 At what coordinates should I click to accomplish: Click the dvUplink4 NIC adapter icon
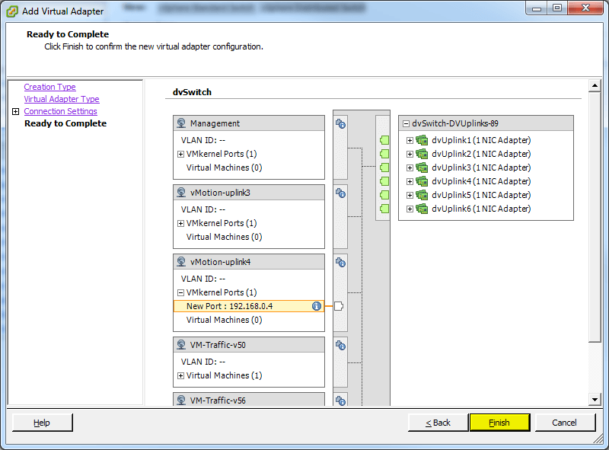[x=422, y=181]
